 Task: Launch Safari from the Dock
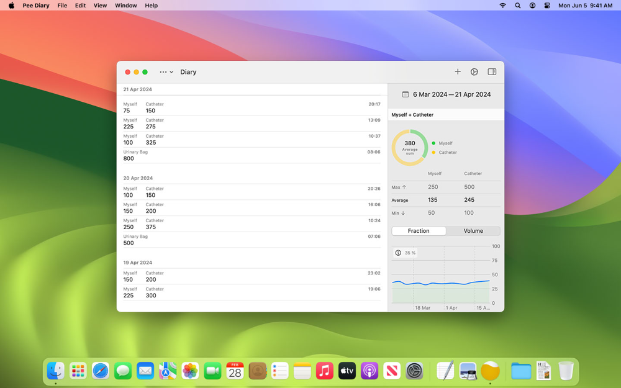[x=101, y=371]
